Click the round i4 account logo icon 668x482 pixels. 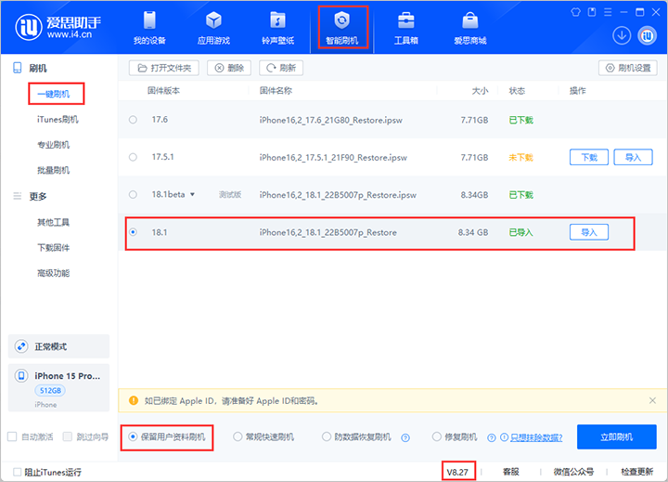[x=647, y=35]
